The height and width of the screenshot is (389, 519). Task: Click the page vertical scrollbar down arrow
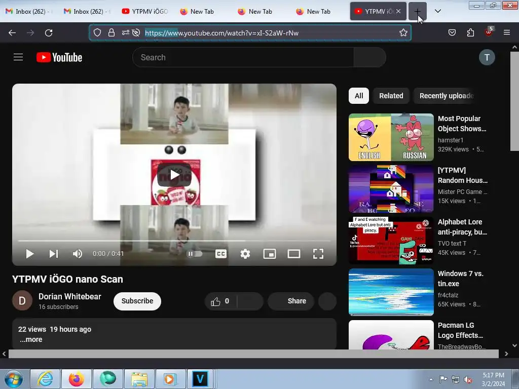(x=515, y=345)
